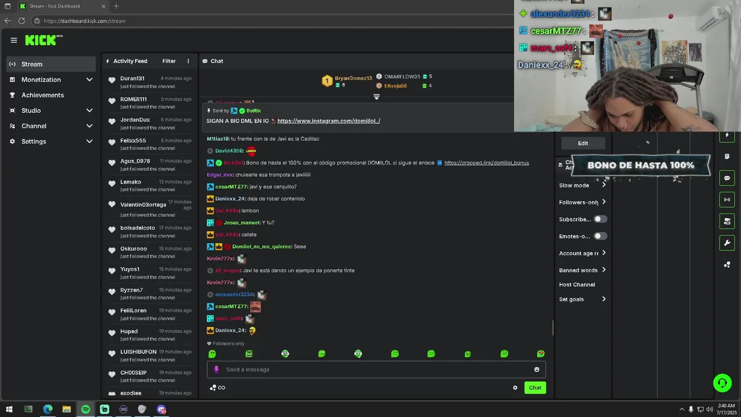Click the chat scrollbar

pos(552,328)
